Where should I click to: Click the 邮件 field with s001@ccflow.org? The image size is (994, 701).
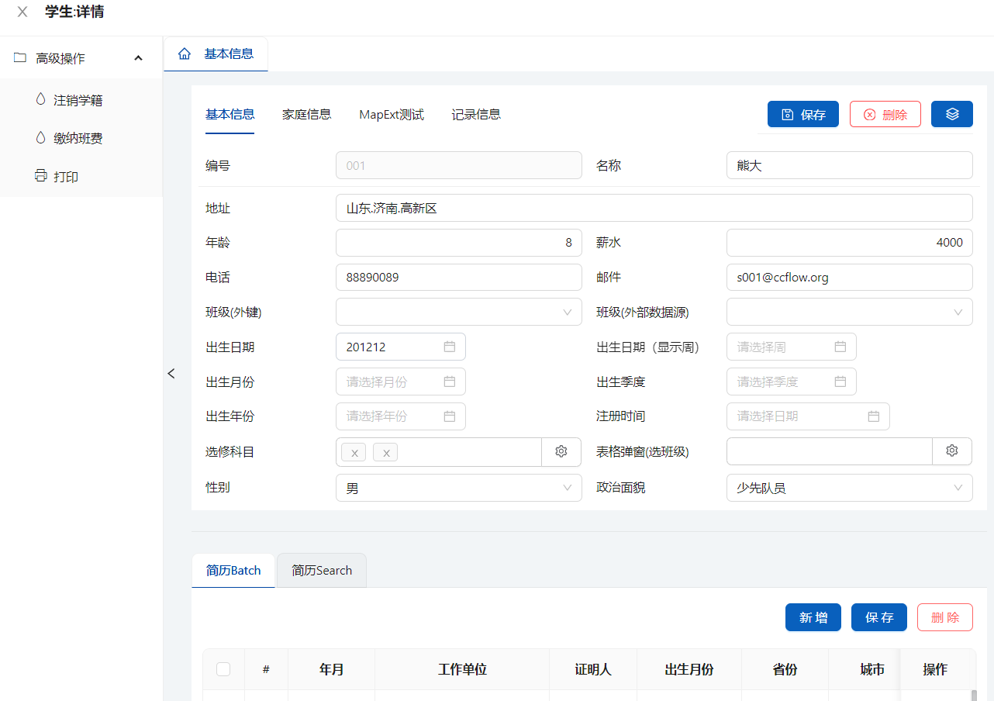pyautogui.click(x=849, y=277)
